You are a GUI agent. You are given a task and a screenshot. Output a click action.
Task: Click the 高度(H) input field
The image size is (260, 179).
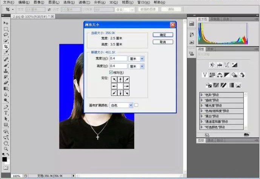(x=118, y=66)
